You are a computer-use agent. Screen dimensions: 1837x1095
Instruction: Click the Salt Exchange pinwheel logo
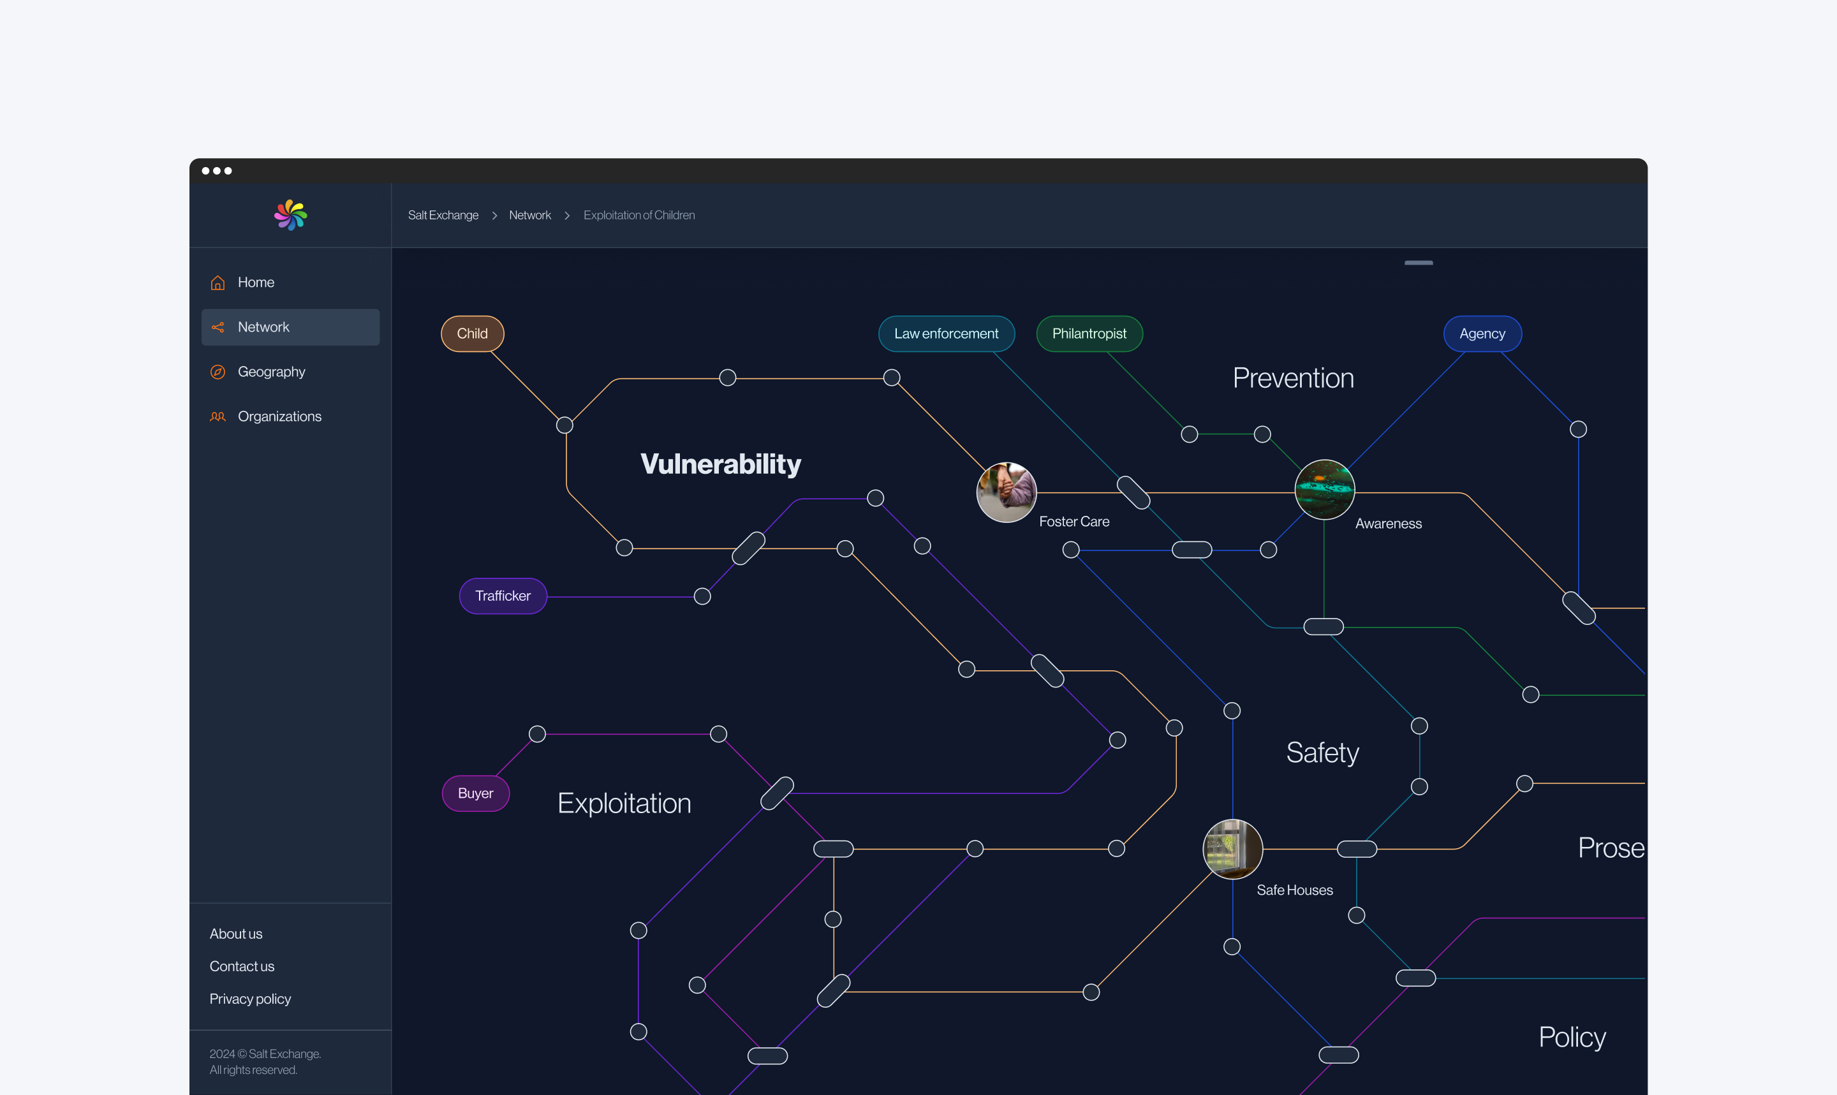(x=291, y=215)
